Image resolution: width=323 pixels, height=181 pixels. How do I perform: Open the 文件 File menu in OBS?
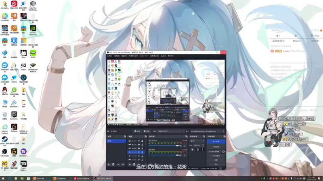pos(110,56)
